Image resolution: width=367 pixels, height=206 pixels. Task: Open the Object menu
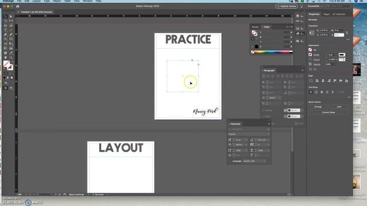[57, 1]
